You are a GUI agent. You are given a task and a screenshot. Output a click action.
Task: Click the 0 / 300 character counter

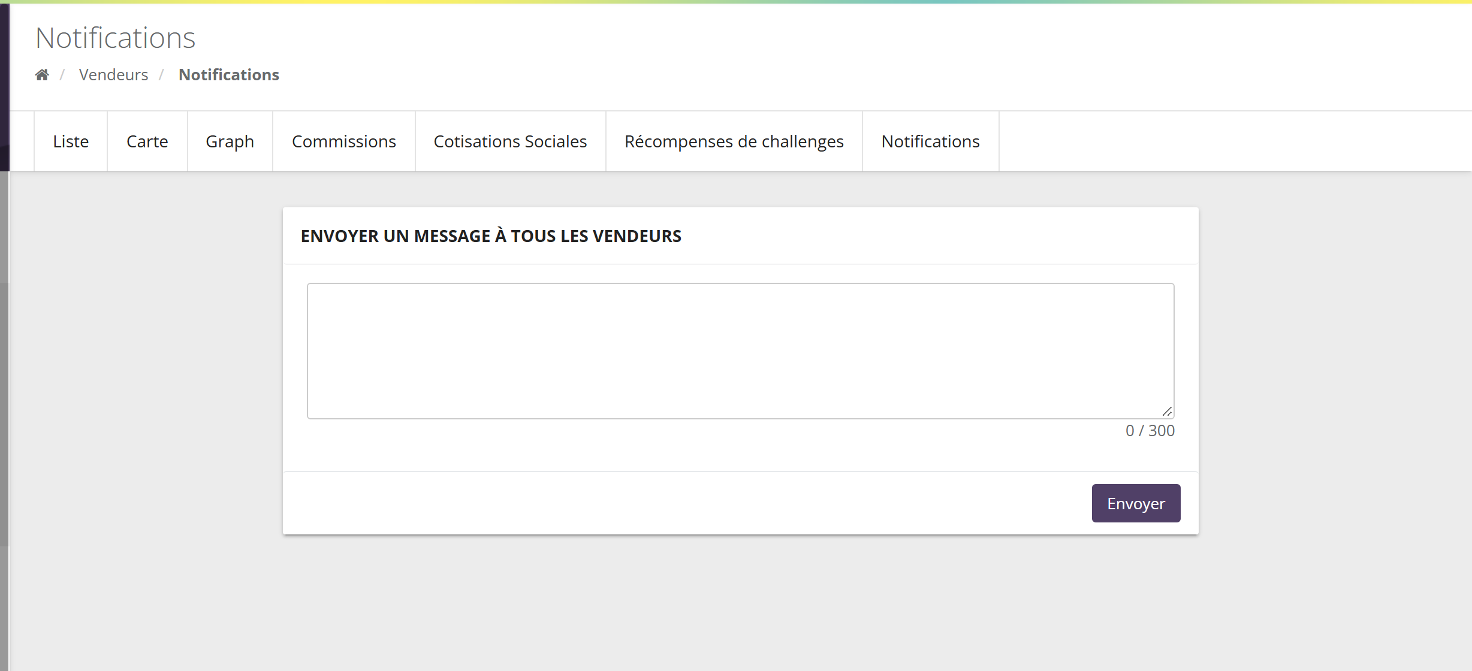[x=1150, y=431]
